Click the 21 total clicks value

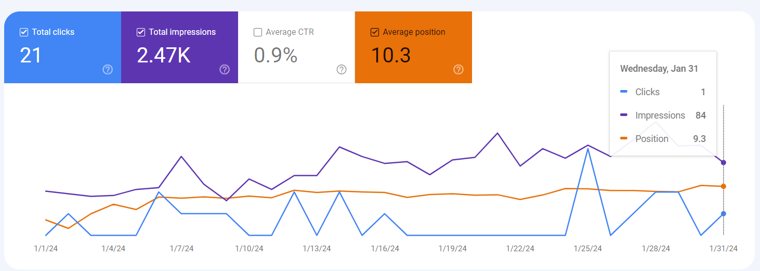[31, 55]
